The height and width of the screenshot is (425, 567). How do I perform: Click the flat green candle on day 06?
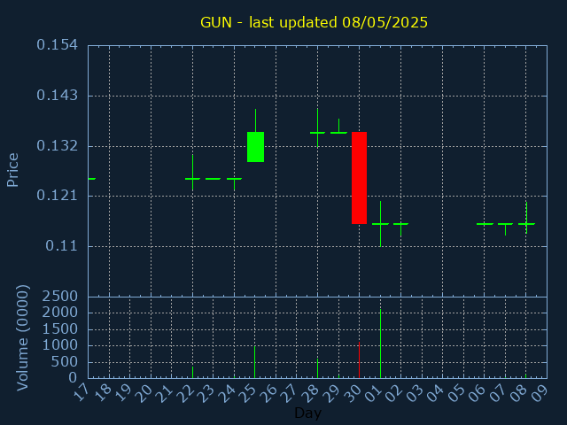coord(485,224)
